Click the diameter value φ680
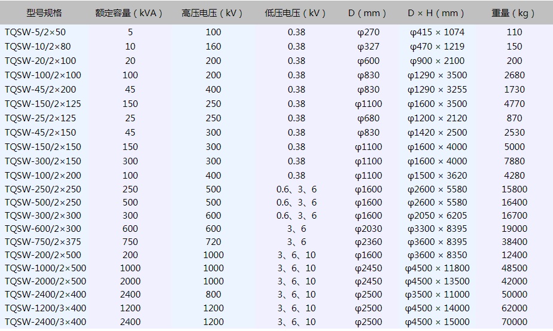The width and height of the screenshot is (553, 331). point(368,118)
